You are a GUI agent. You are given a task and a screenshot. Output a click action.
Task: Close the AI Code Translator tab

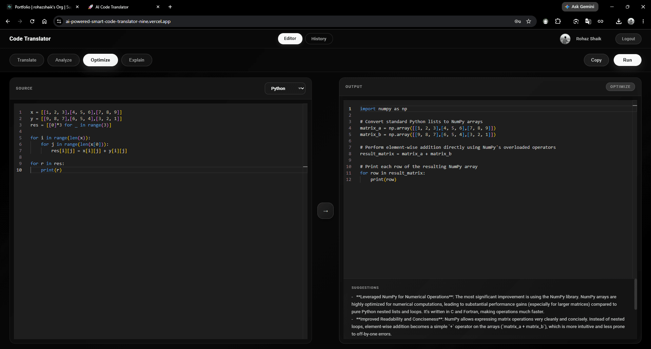click(x=158, y=7)
